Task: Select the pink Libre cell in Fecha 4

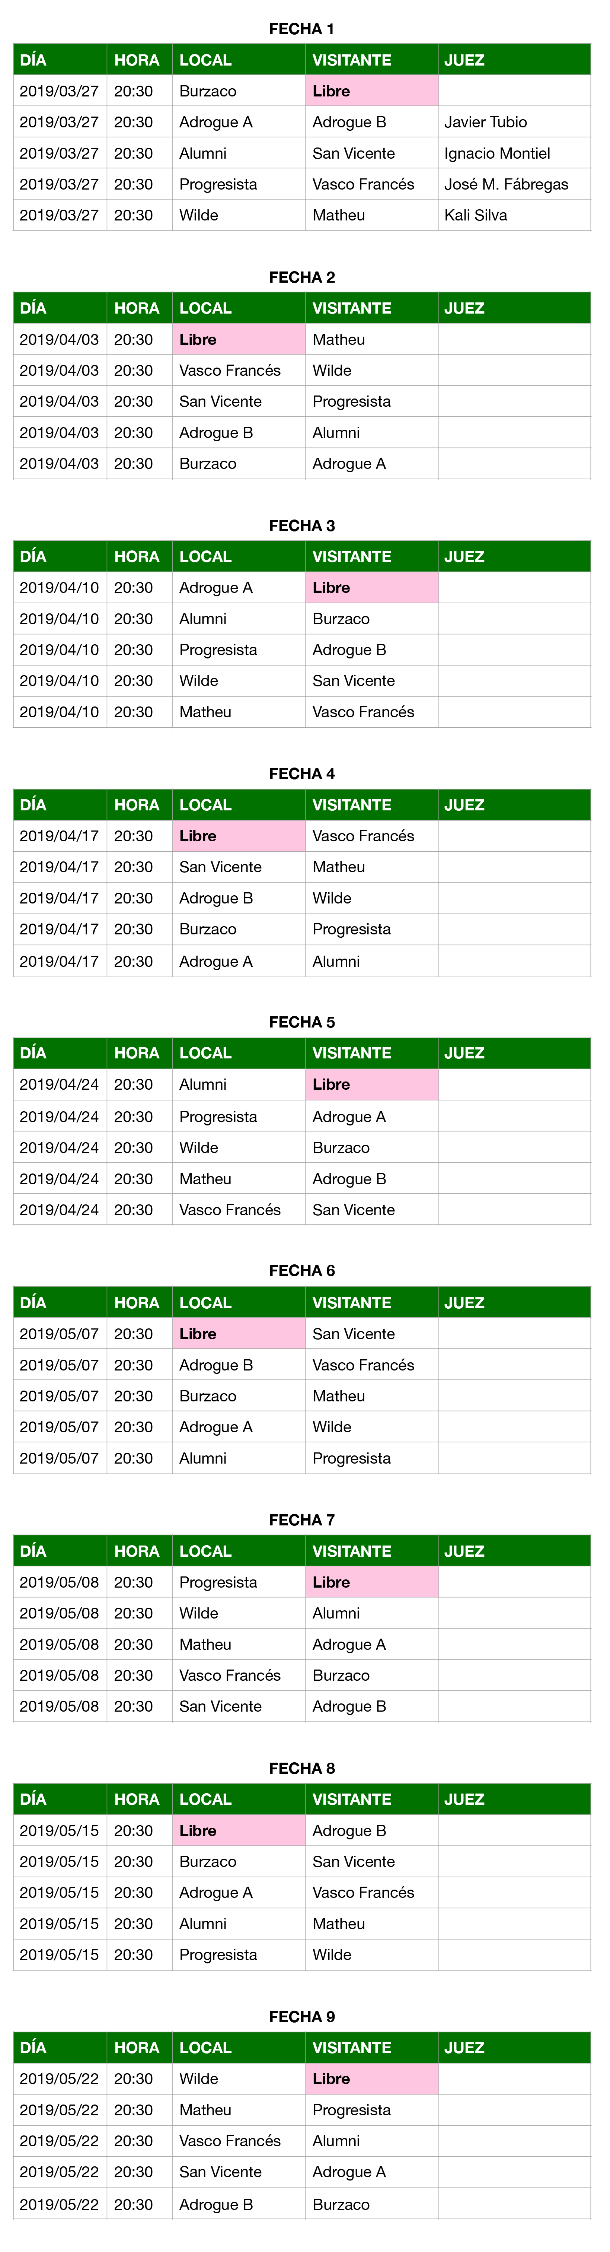Action: pyautogui.click(x=239, y=836)
